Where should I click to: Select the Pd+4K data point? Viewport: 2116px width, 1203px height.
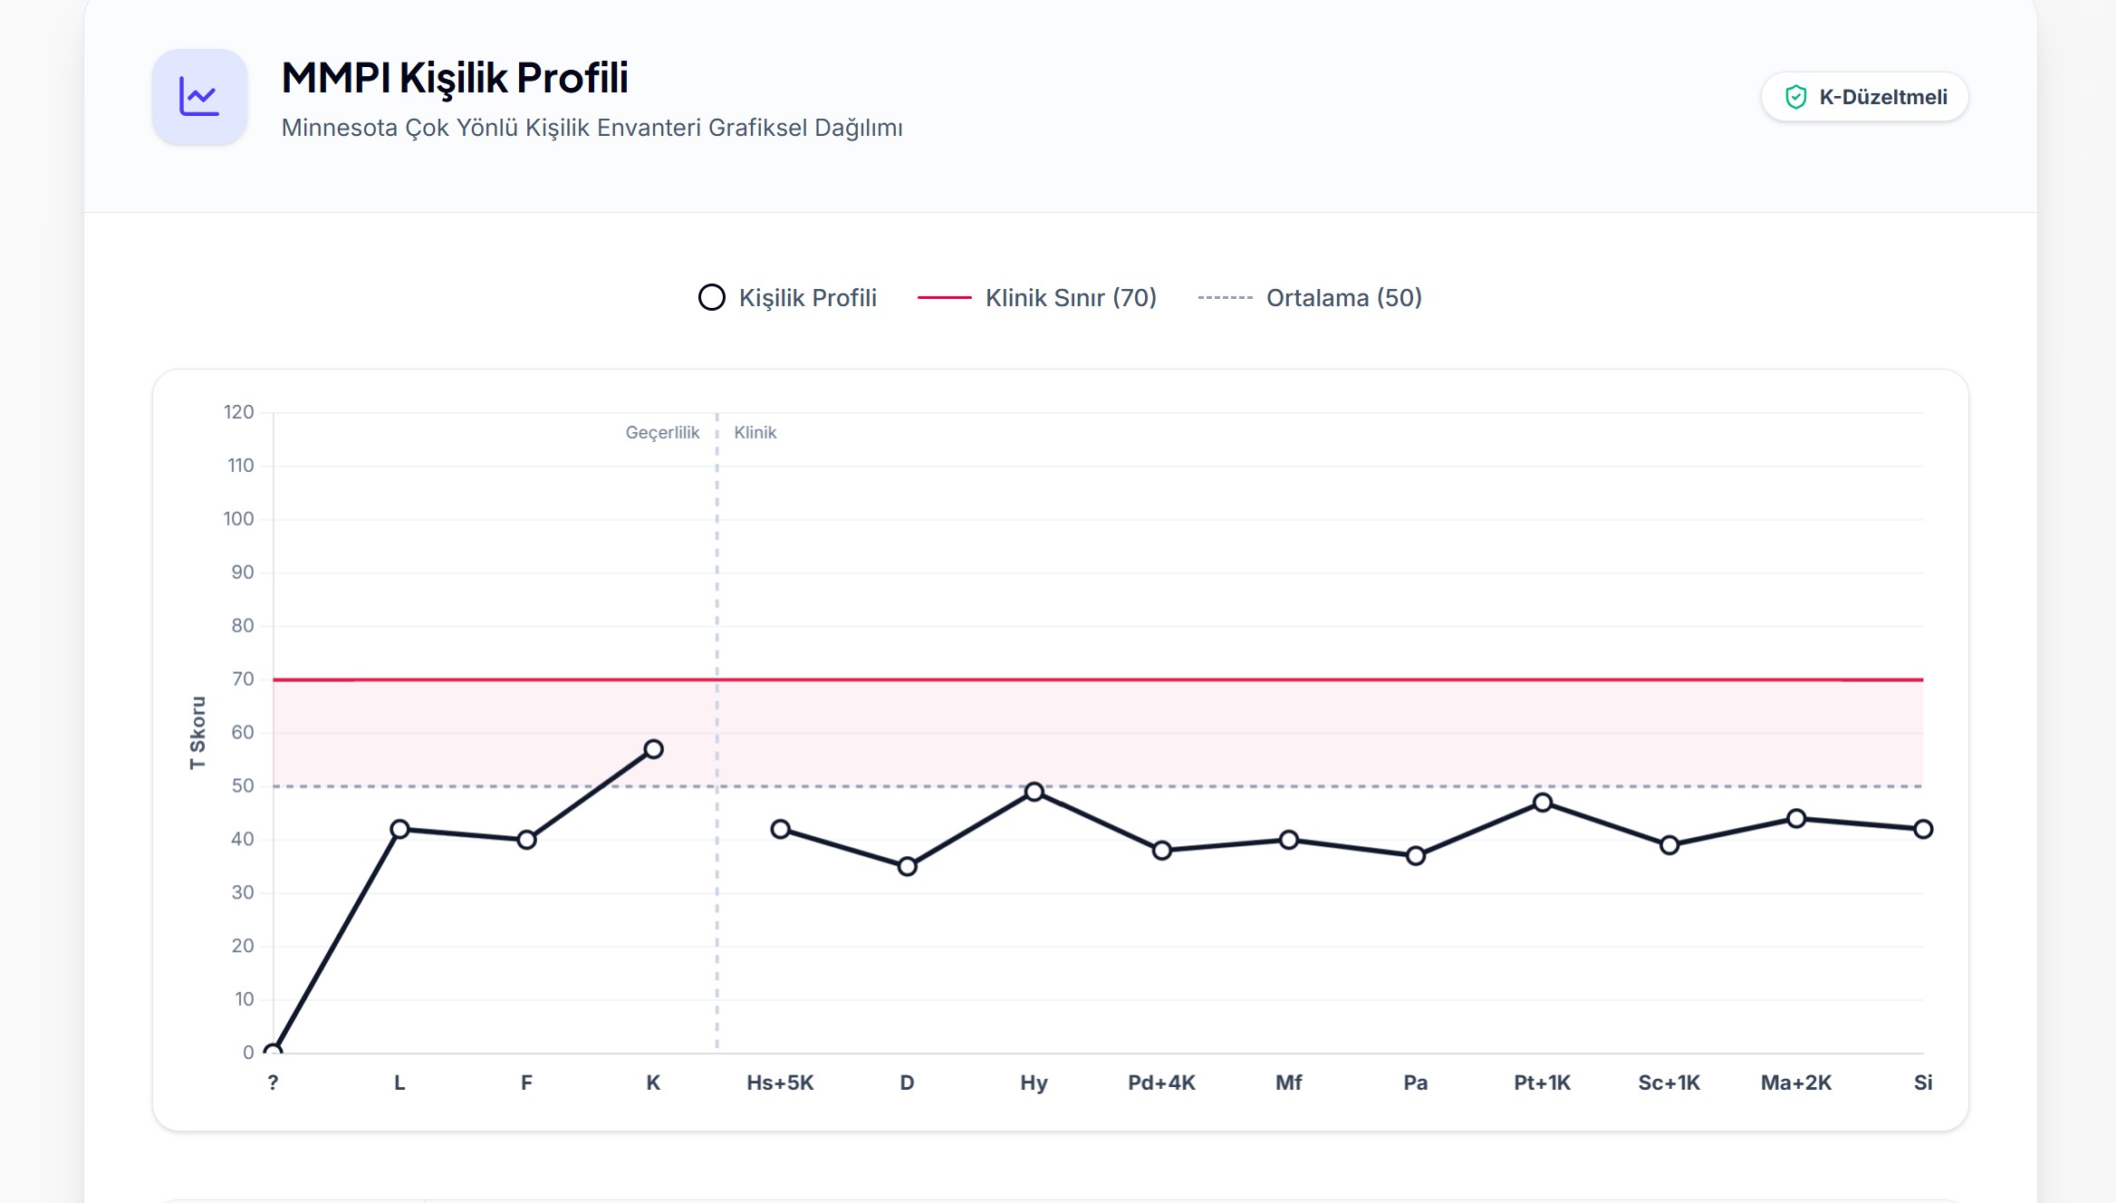coord(1162,850)
